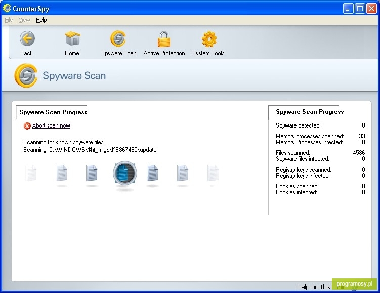Open the Help menu
Screen dimensions: 380x293
click(x=41, y=20)
